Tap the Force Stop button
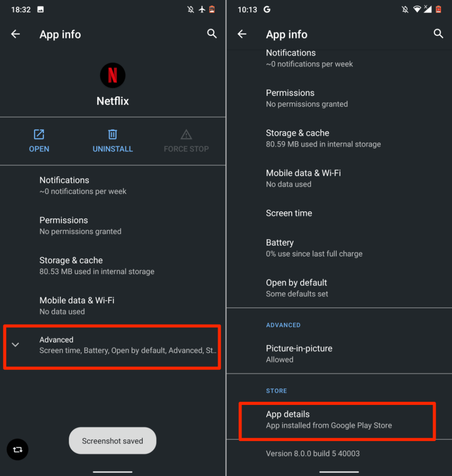 click(x=186, y=141)
